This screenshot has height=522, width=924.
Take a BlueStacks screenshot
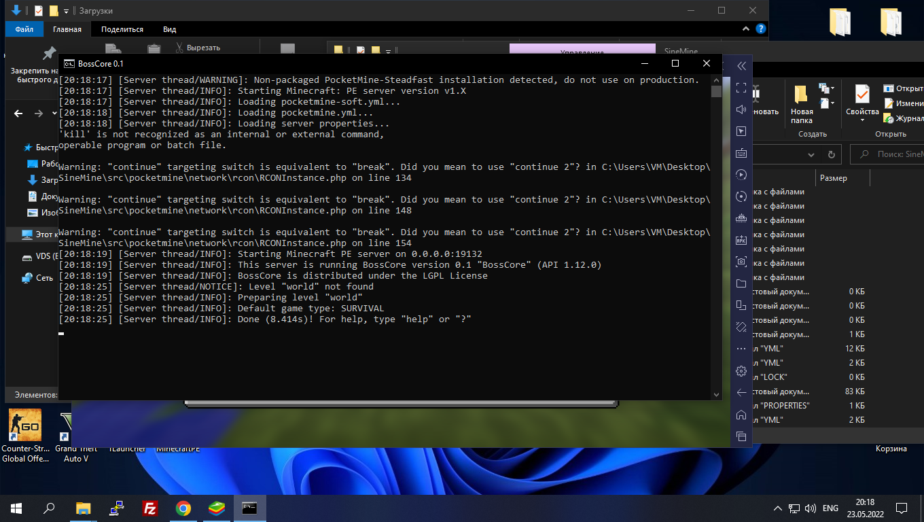tap(741, 262)
